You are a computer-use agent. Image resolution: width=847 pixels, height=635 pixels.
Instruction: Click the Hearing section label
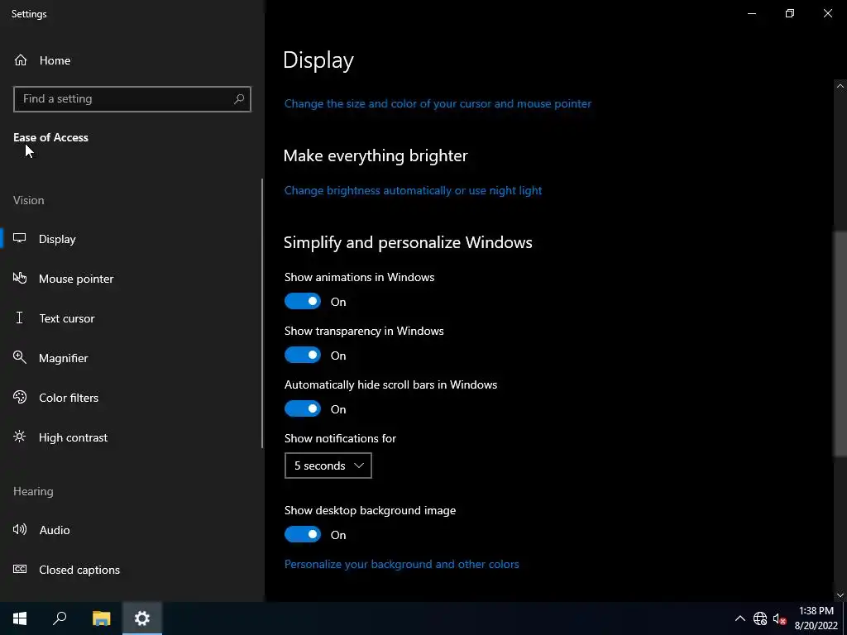33,491
